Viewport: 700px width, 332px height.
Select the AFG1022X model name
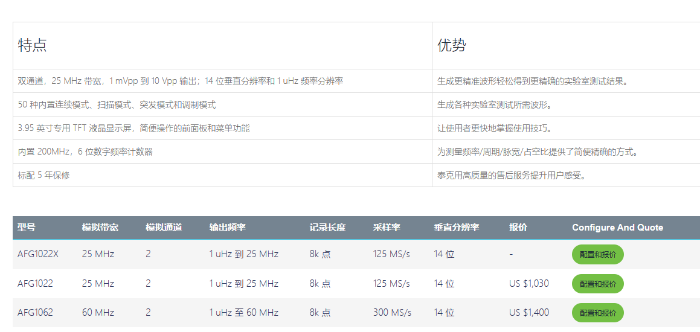38,254
